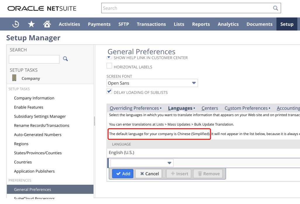Click the Setup Tasks search magnifier icon
The height and width of the screenshot is (204, 300).
pyautogui.click(x=65, y=59)
